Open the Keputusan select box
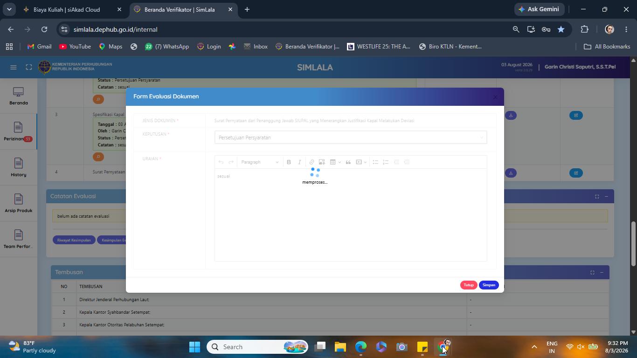Image resolution: width=637 pixels, height=358 pixels. (351, 138)
